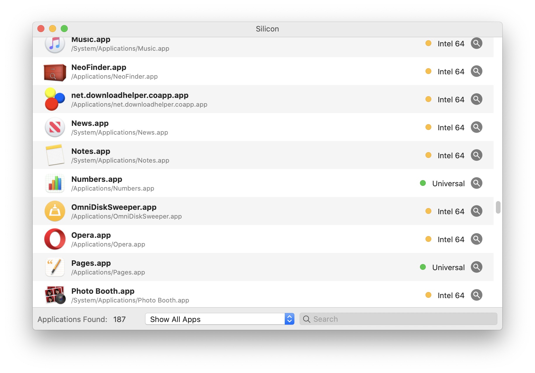535x373 pixels.
Task: Click the /System/Applications/Notes.app path
Action: (120, 161)
